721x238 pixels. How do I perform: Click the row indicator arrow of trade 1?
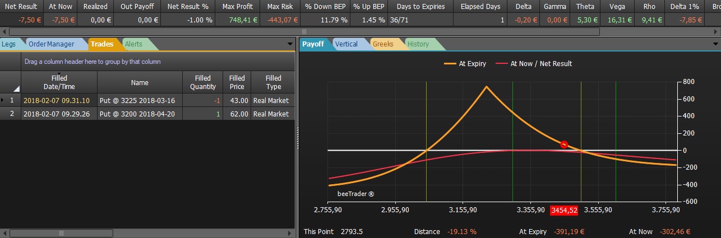click(3, 101)
